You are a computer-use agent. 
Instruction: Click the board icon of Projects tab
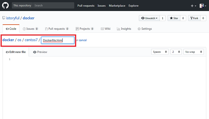(x=77, y=29)
